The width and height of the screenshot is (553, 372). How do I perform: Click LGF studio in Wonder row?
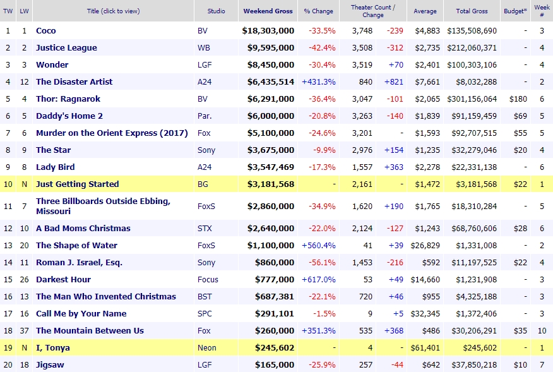pyautogui.click(x=205, y=65)
